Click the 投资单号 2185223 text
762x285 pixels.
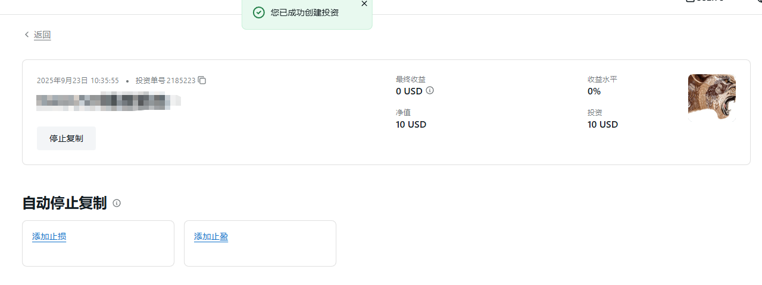tap(165, 80)
